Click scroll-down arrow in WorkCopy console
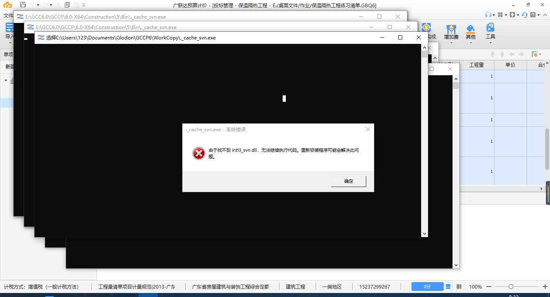 (x=424, y=233)
